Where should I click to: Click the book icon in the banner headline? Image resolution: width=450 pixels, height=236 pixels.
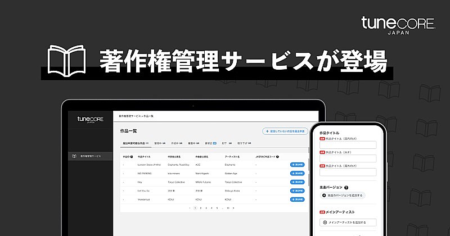tap(66, 60)
